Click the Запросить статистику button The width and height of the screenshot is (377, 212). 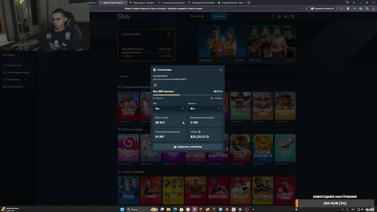[x=188, y=147]
